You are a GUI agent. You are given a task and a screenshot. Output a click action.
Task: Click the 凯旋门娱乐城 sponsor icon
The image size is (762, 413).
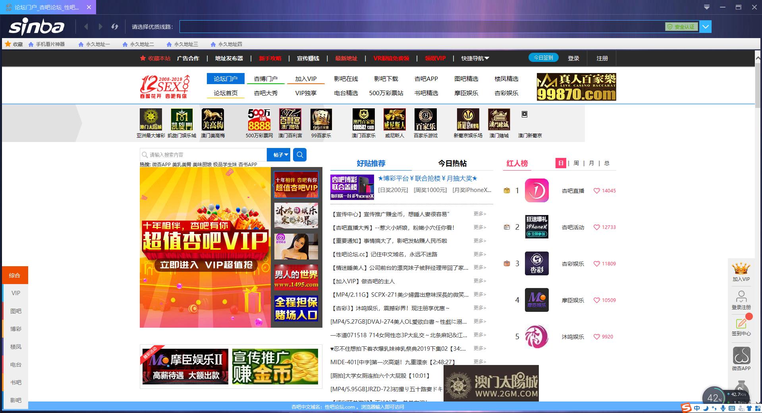[182, 119]
